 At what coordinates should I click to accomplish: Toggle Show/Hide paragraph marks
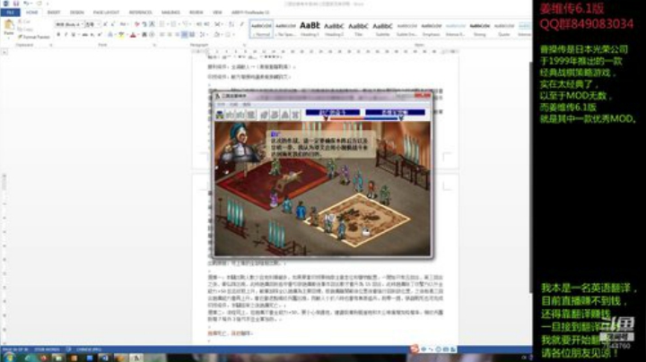click(242, 25)
